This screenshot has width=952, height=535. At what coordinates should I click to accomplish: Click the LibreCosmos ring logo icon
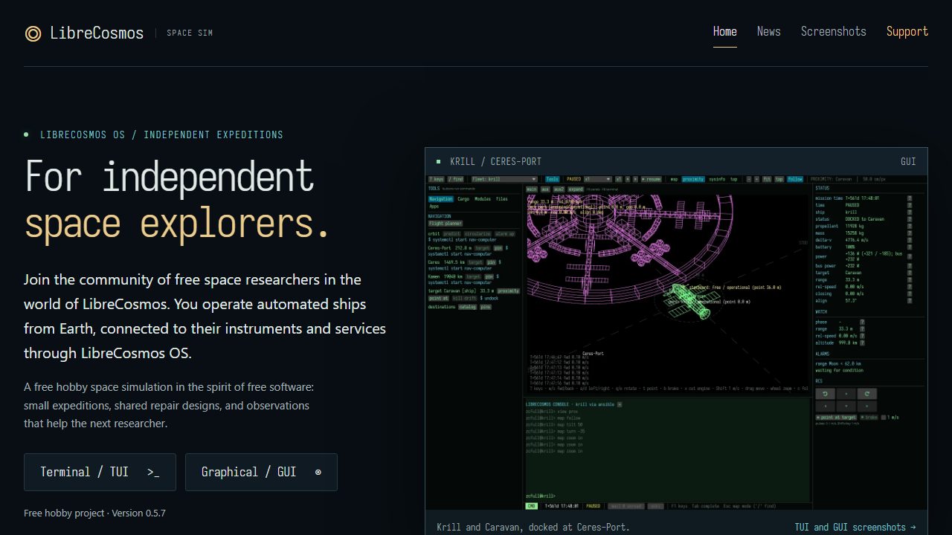coord(33,33)
